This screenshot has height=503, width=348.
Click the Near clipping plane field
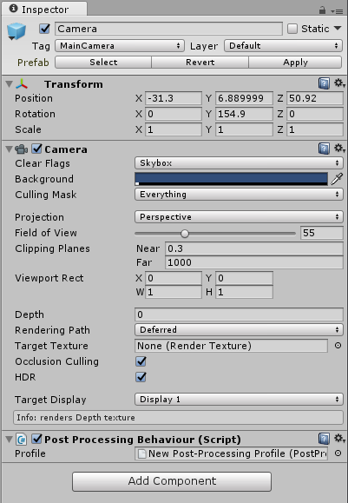click(x=254, y=248)
